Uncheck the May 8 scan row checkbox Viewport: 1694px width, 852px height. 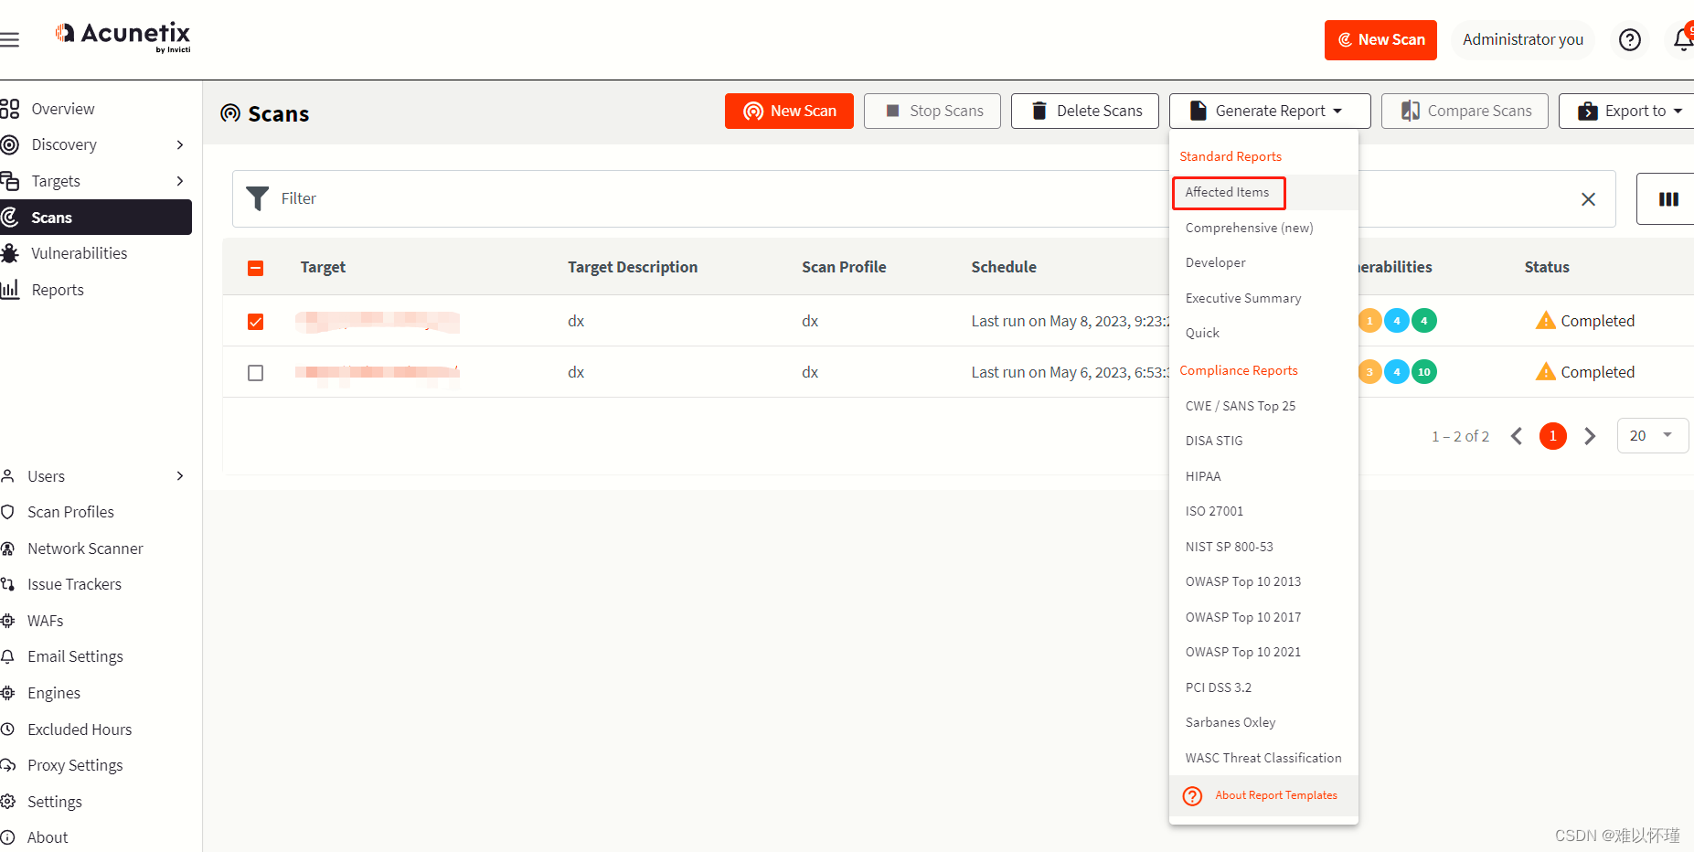click(256, 322)
